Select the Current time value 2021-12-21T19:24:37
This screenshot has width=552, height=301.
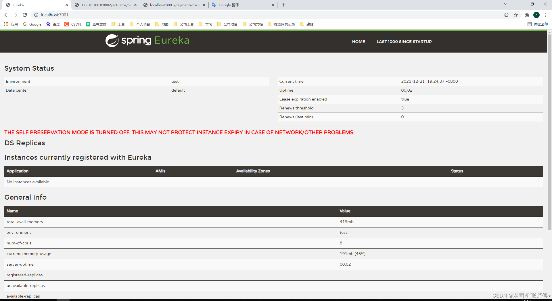[430, 81]
